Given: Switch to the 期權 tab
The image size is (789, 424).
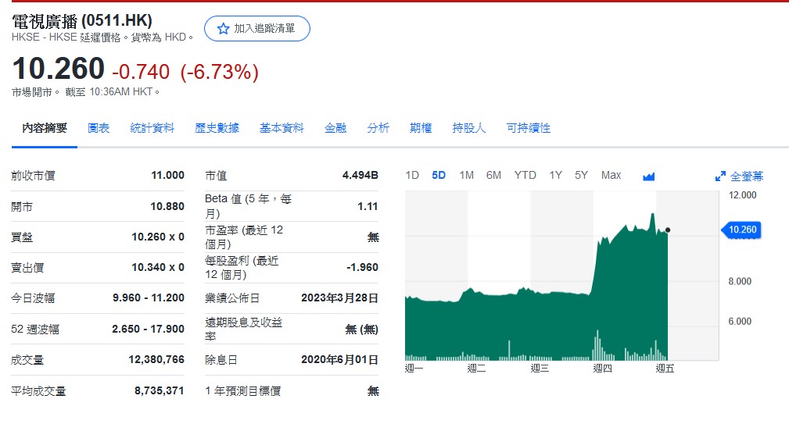Looking at the screenshot, I should [x=421, y=128].
